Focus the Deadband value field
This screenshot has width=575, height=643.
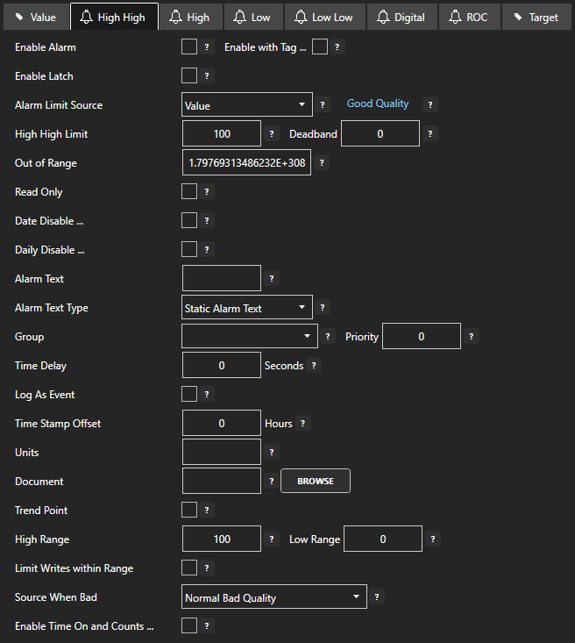(380, 134)
